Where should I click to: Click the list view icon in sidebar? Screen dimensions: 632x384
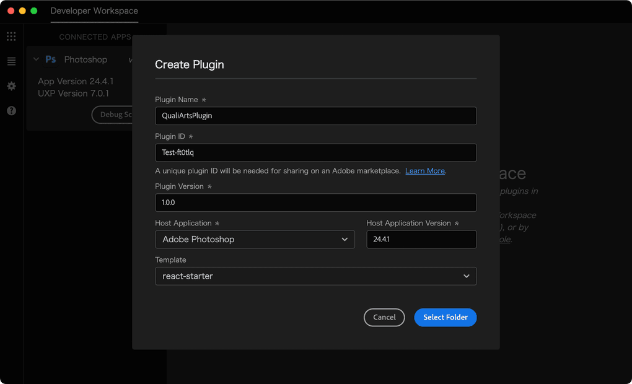(11, 61)
